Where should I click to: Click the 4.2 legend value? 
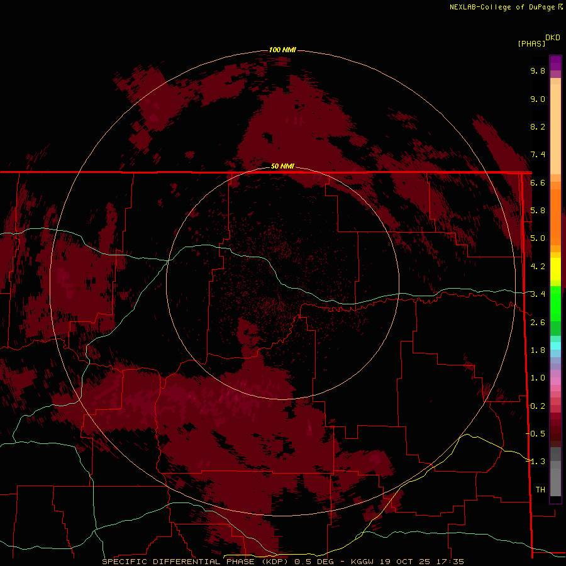point(538,267)
